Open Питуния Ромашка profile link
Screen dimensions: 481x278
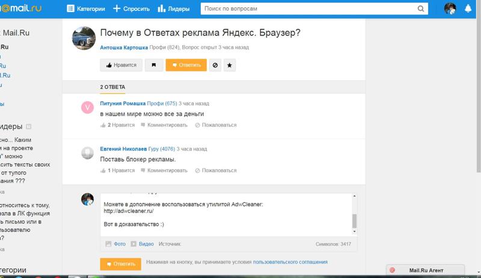(x=123, y=103)
